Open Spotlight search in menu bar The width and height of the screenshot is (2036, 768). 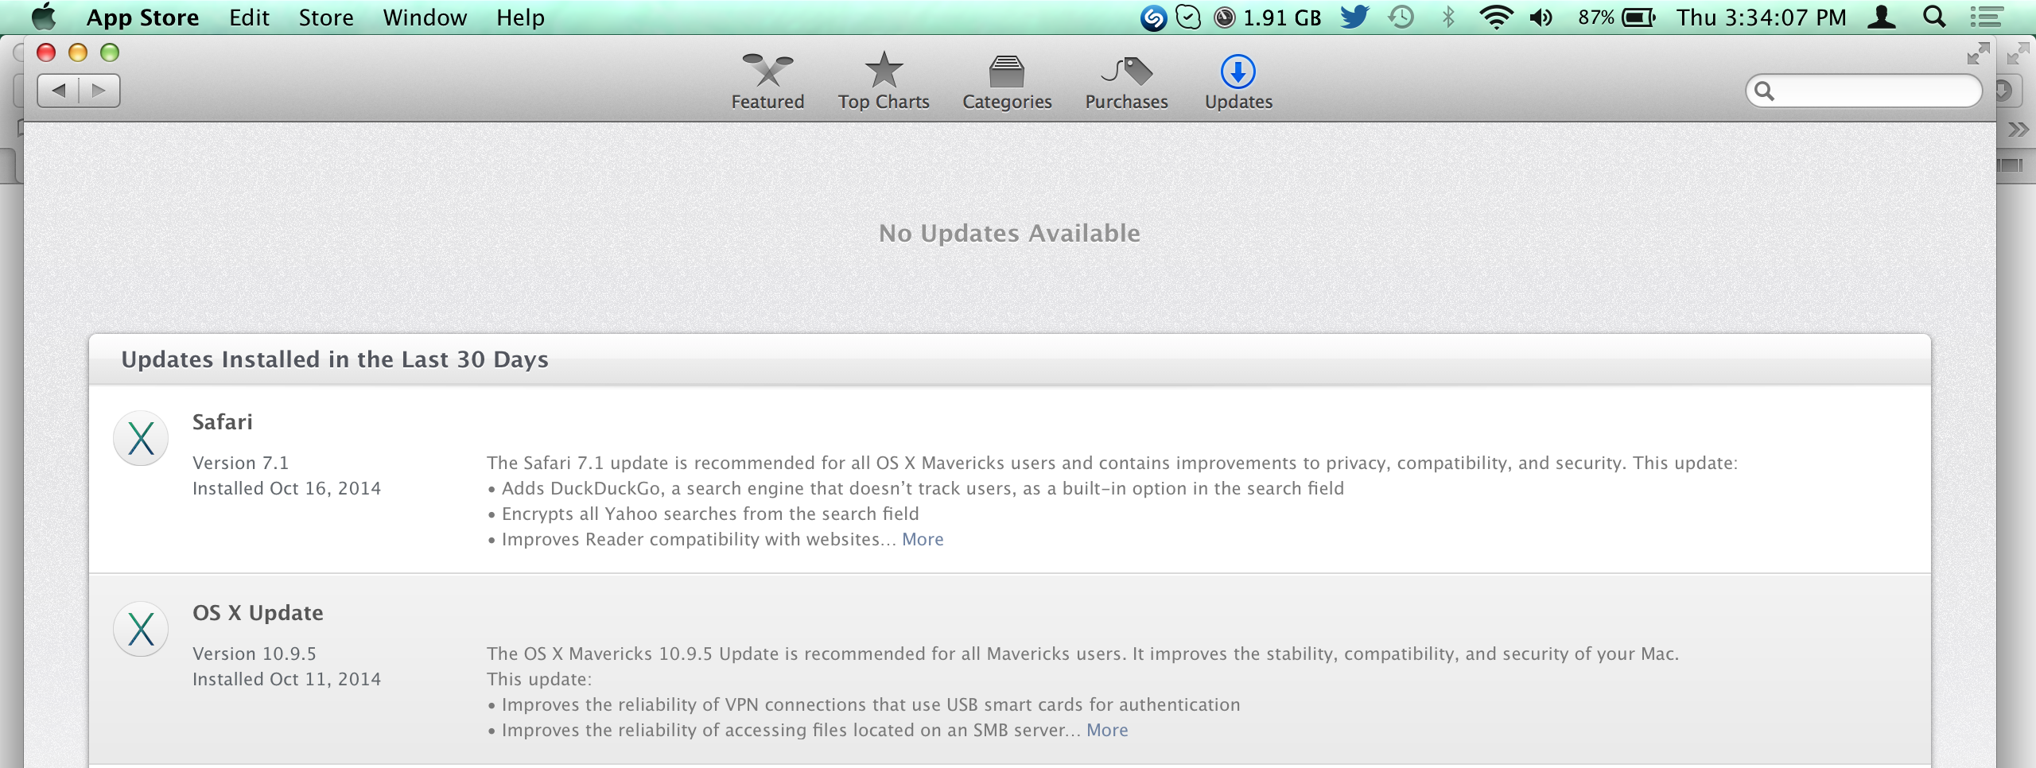point(1934,17)
